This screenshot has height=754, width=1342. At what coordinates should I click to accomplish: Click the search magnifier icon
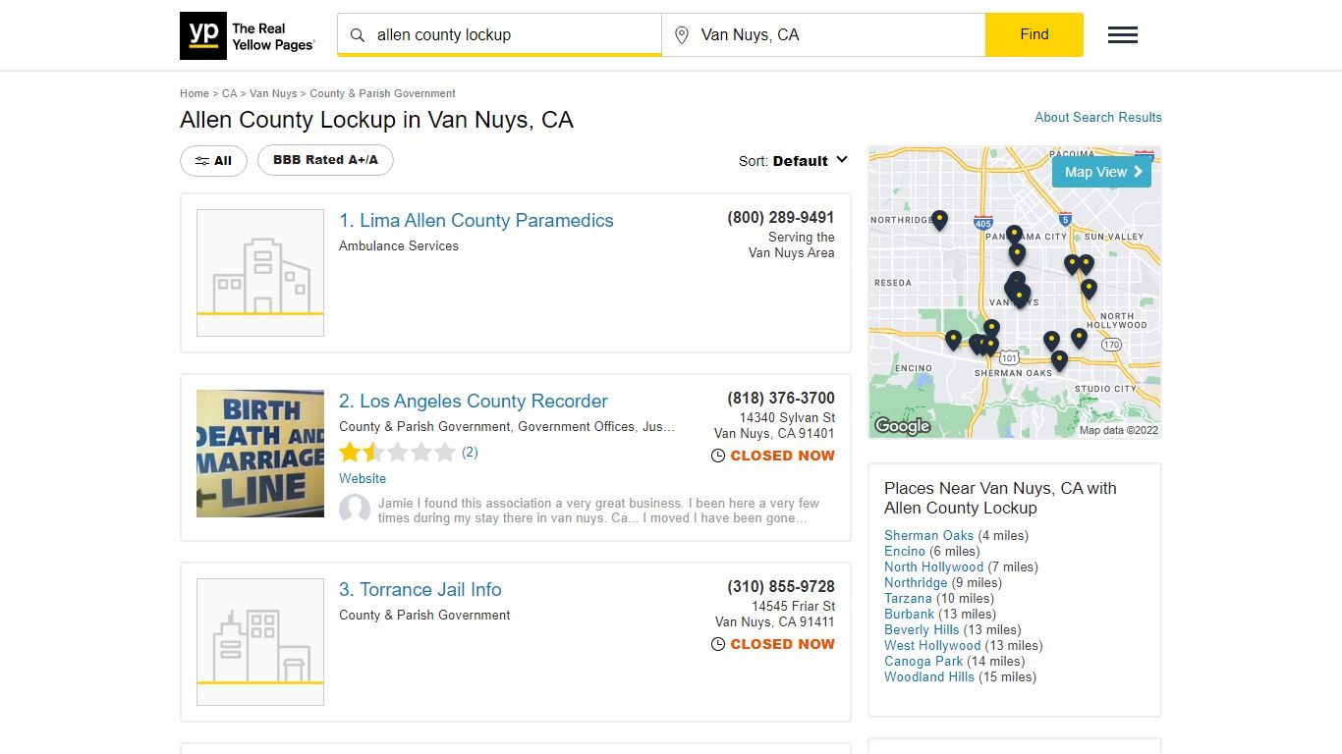(358, 35)
